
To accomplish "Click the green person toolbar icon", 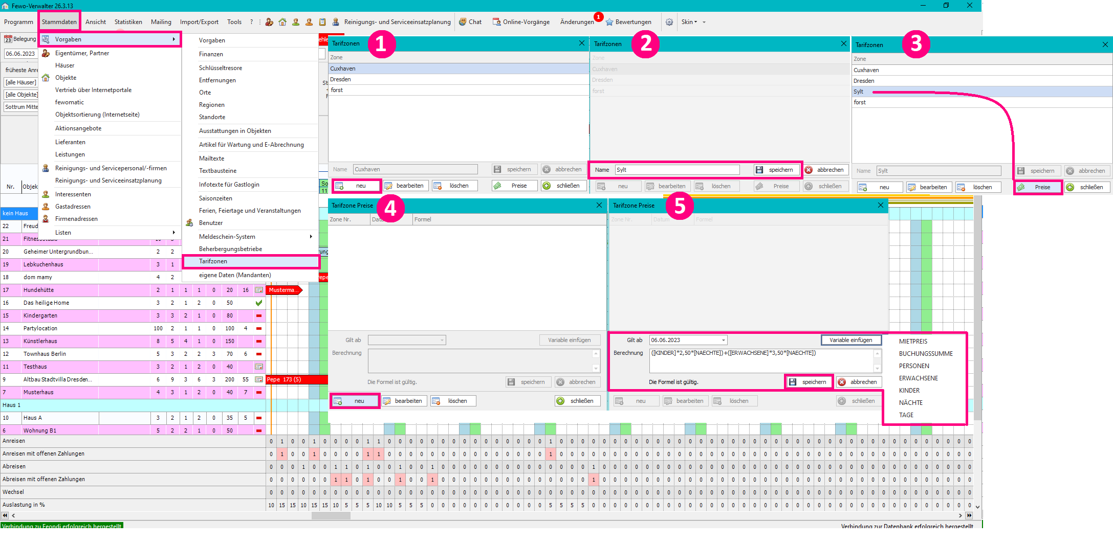I will [296, 22].
